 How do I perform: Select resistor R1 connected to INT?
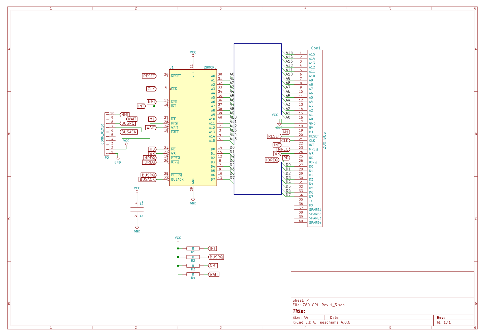[193, 248]
